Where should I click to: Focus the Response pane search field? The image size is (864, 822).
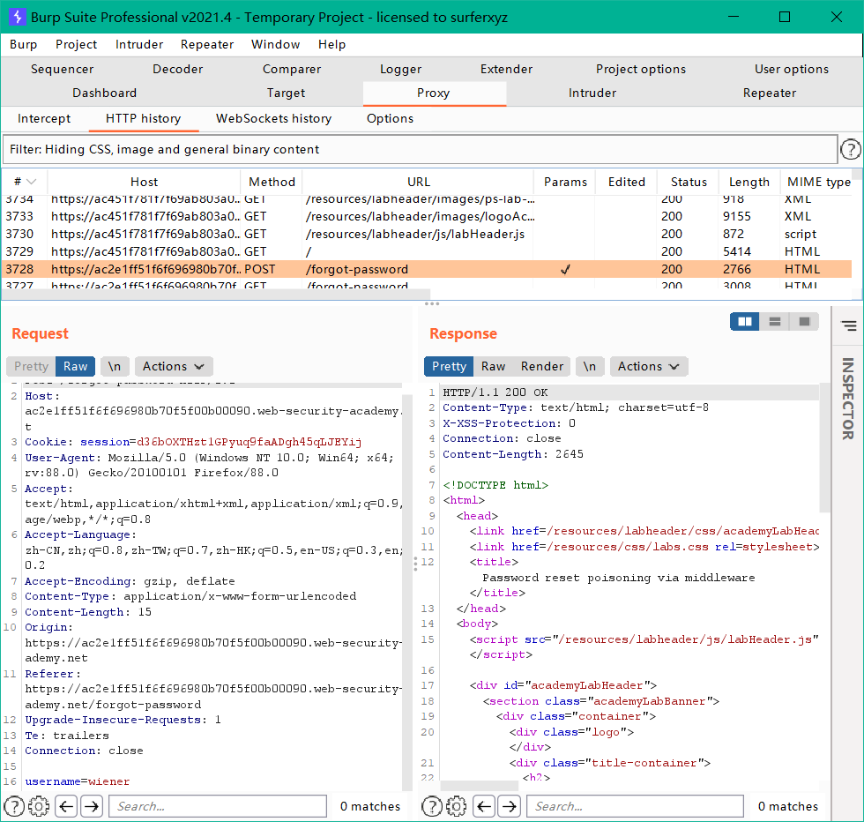tap(635, 806)
